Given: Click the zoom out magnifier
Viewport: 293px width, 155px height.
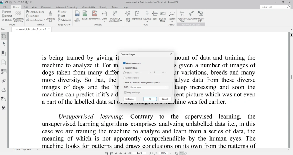Looking at the screenshot, I should pos(151,153).
